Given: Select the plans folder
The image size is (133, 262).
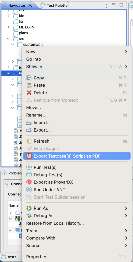Looking at the screenshot, I should tap(23, 33).
